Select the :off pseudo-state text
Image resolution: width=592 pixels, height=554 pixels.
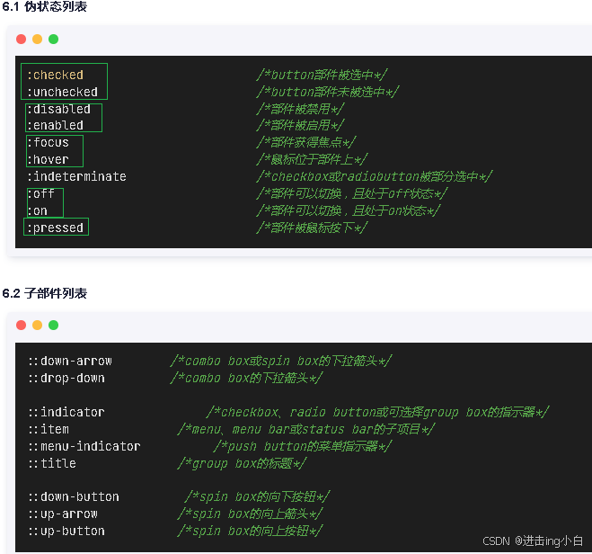tap(40, 193)
